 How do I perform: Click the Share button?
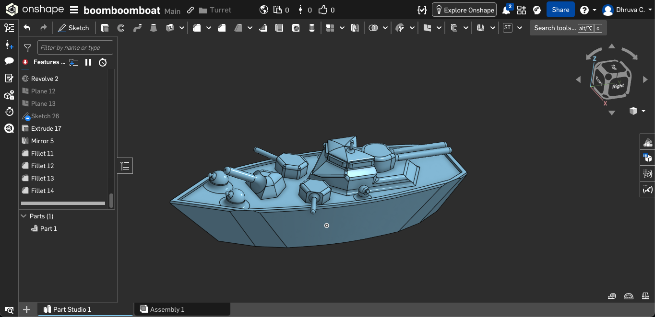pyautogui.click(x=560, y=10)
